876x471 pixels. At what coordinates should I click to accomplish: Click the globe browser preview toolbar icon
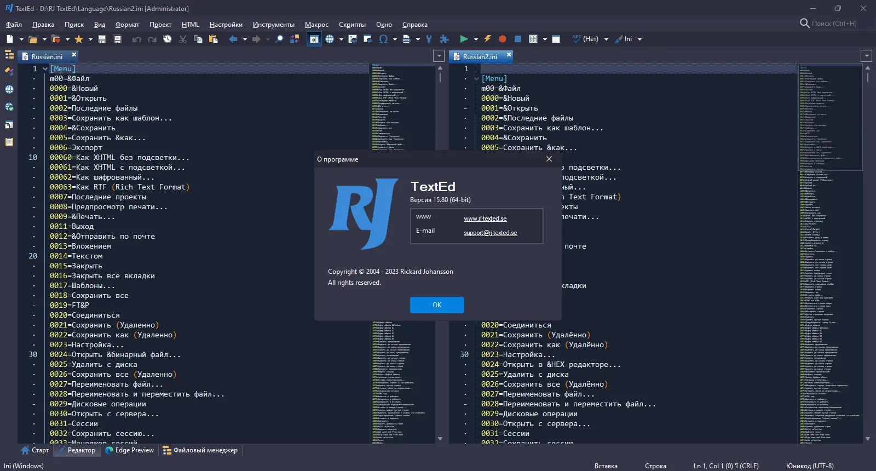pyautogui.click(x=330, y=39)
